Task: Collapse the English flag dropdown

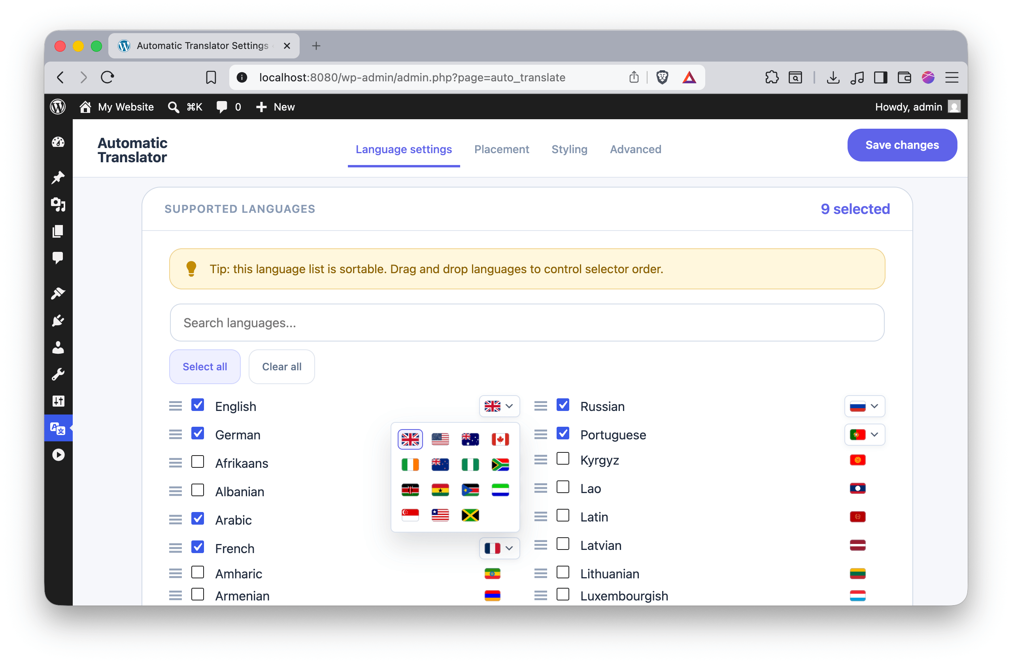Action: pyautogui.click(x=499, y=407)
